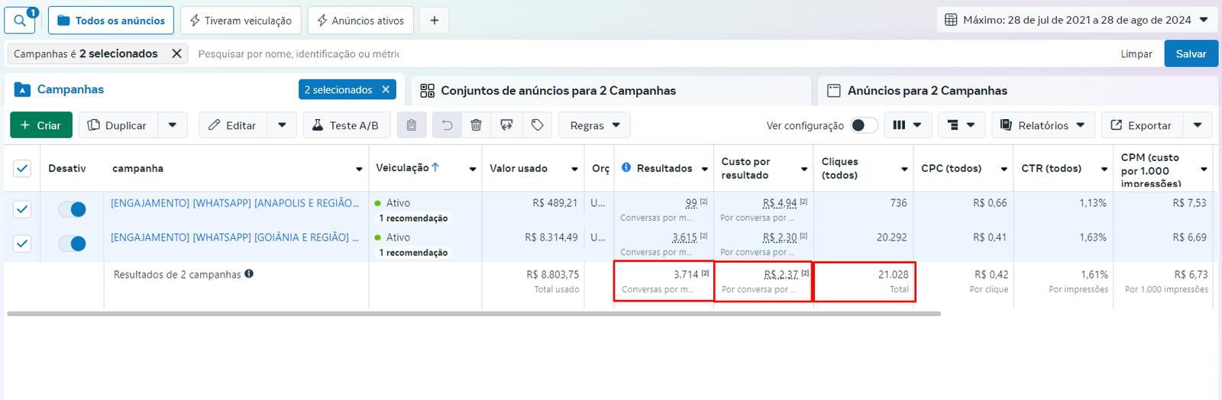Uncheck the GOIÂNIA E REGIÃO campaign checkbox
1222x400 pixels.
click(x=22, y=244)
